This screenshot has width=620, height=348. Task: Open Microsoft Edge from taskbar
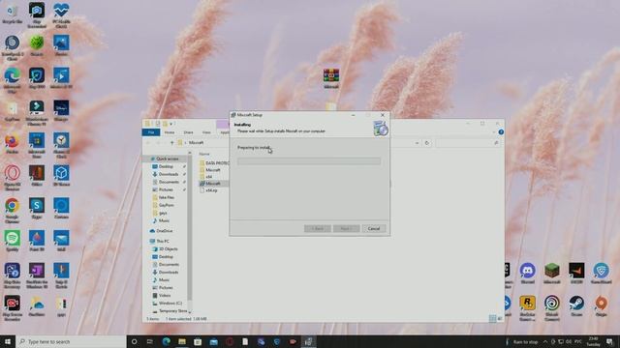(x=166, y=341)
